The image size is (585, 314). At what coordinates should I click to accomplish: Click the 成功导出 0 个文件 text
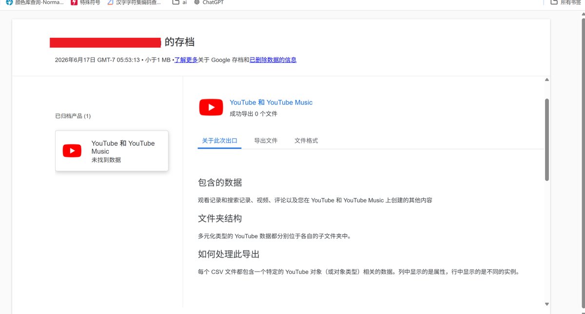pos(253,114)
